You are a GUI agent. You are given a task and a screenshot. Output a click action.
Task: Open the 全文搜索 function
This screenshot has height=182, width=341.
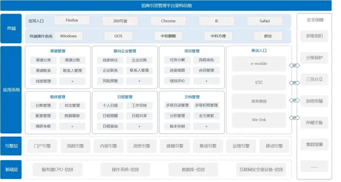[206, 116]
